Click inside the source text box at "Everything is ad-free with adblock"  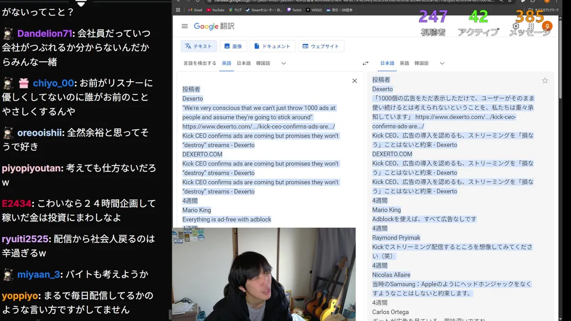coord(227,219)
